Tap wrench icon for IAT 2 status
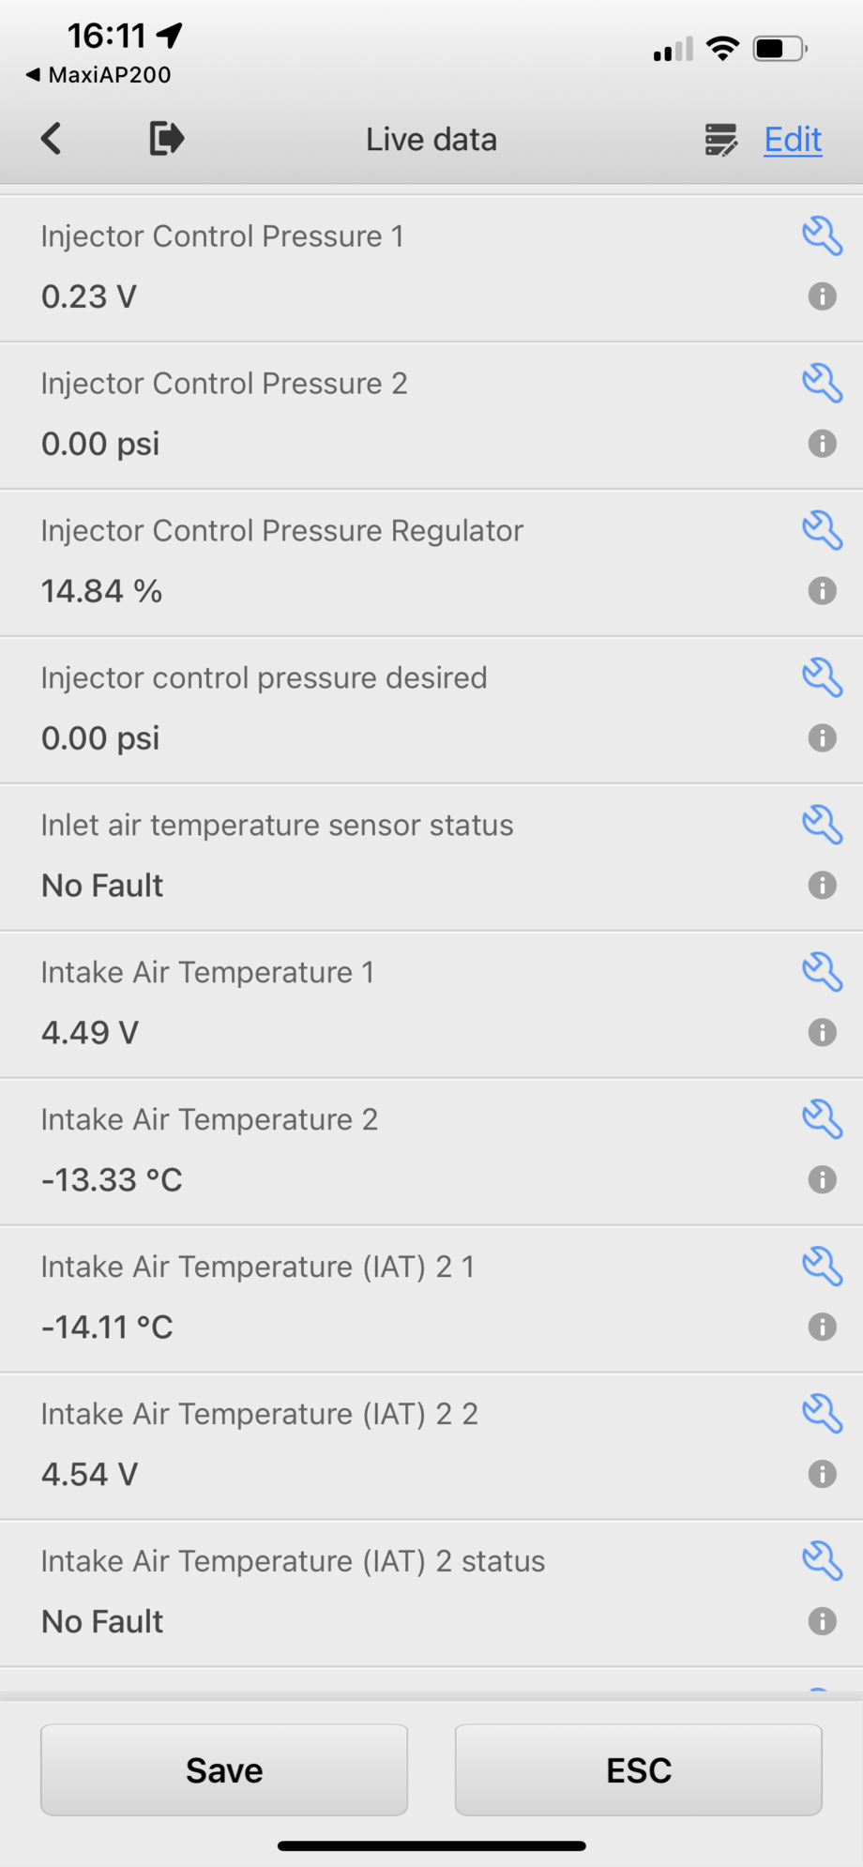This screenshot has height=1867, width=863. point(822,1562)
